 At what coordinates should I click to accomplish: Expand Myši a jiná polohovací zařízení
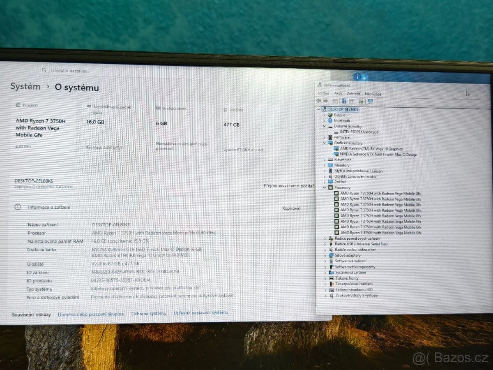point(325,171)
